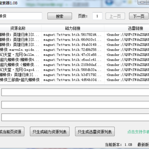
Task: Click the page number field showing 1
Action: click(x=97, y=16)
